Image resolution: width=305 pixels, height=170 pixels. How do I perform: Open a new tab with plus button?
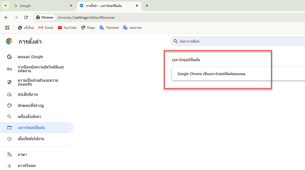147,6
